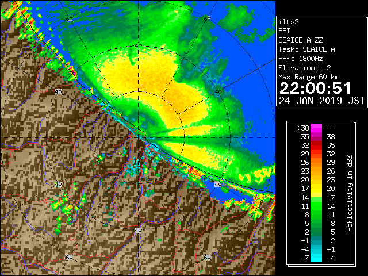The width and height of the screenshot is (368, 276).
Task: Click the magenta top band of color scale
Action: [316, 128]
